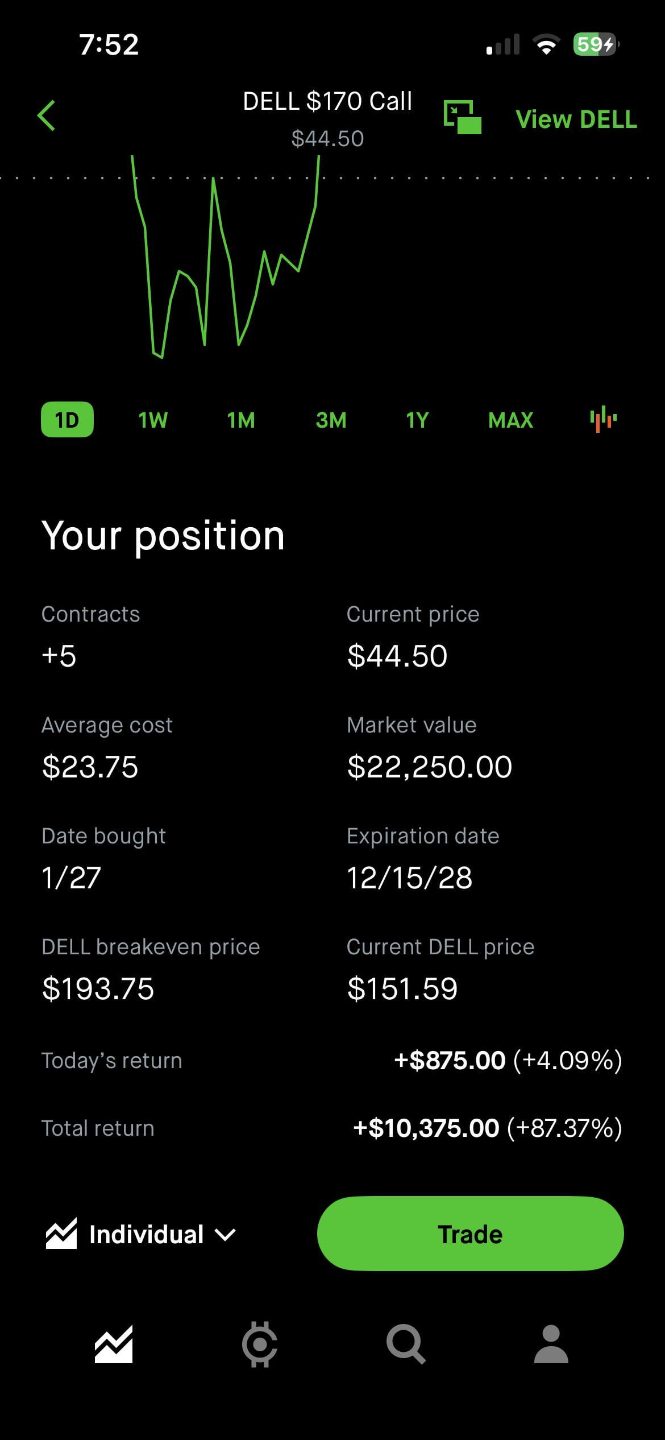Open the crypto tab icon
This screenshot has width=665, height=1440.
pos(260,1344)
